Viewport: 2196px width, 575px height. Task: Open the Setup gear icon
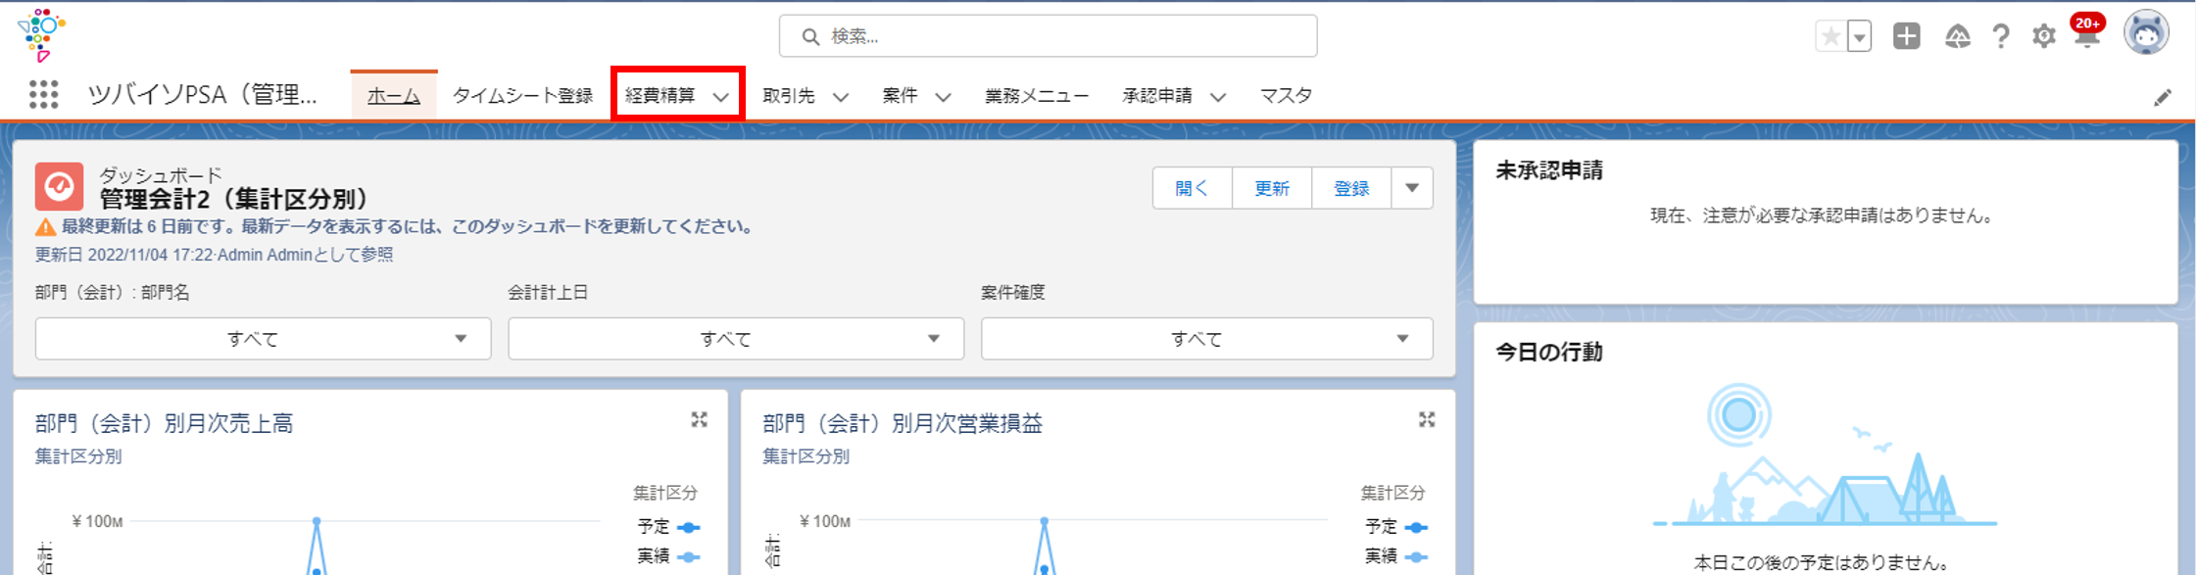[x=2043, y=37]
